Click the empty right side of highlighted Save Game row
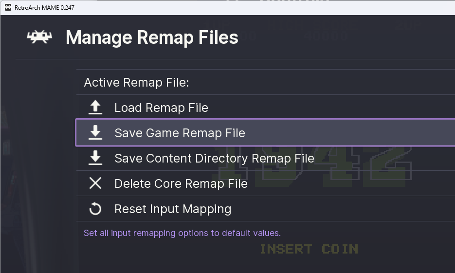 370,133
